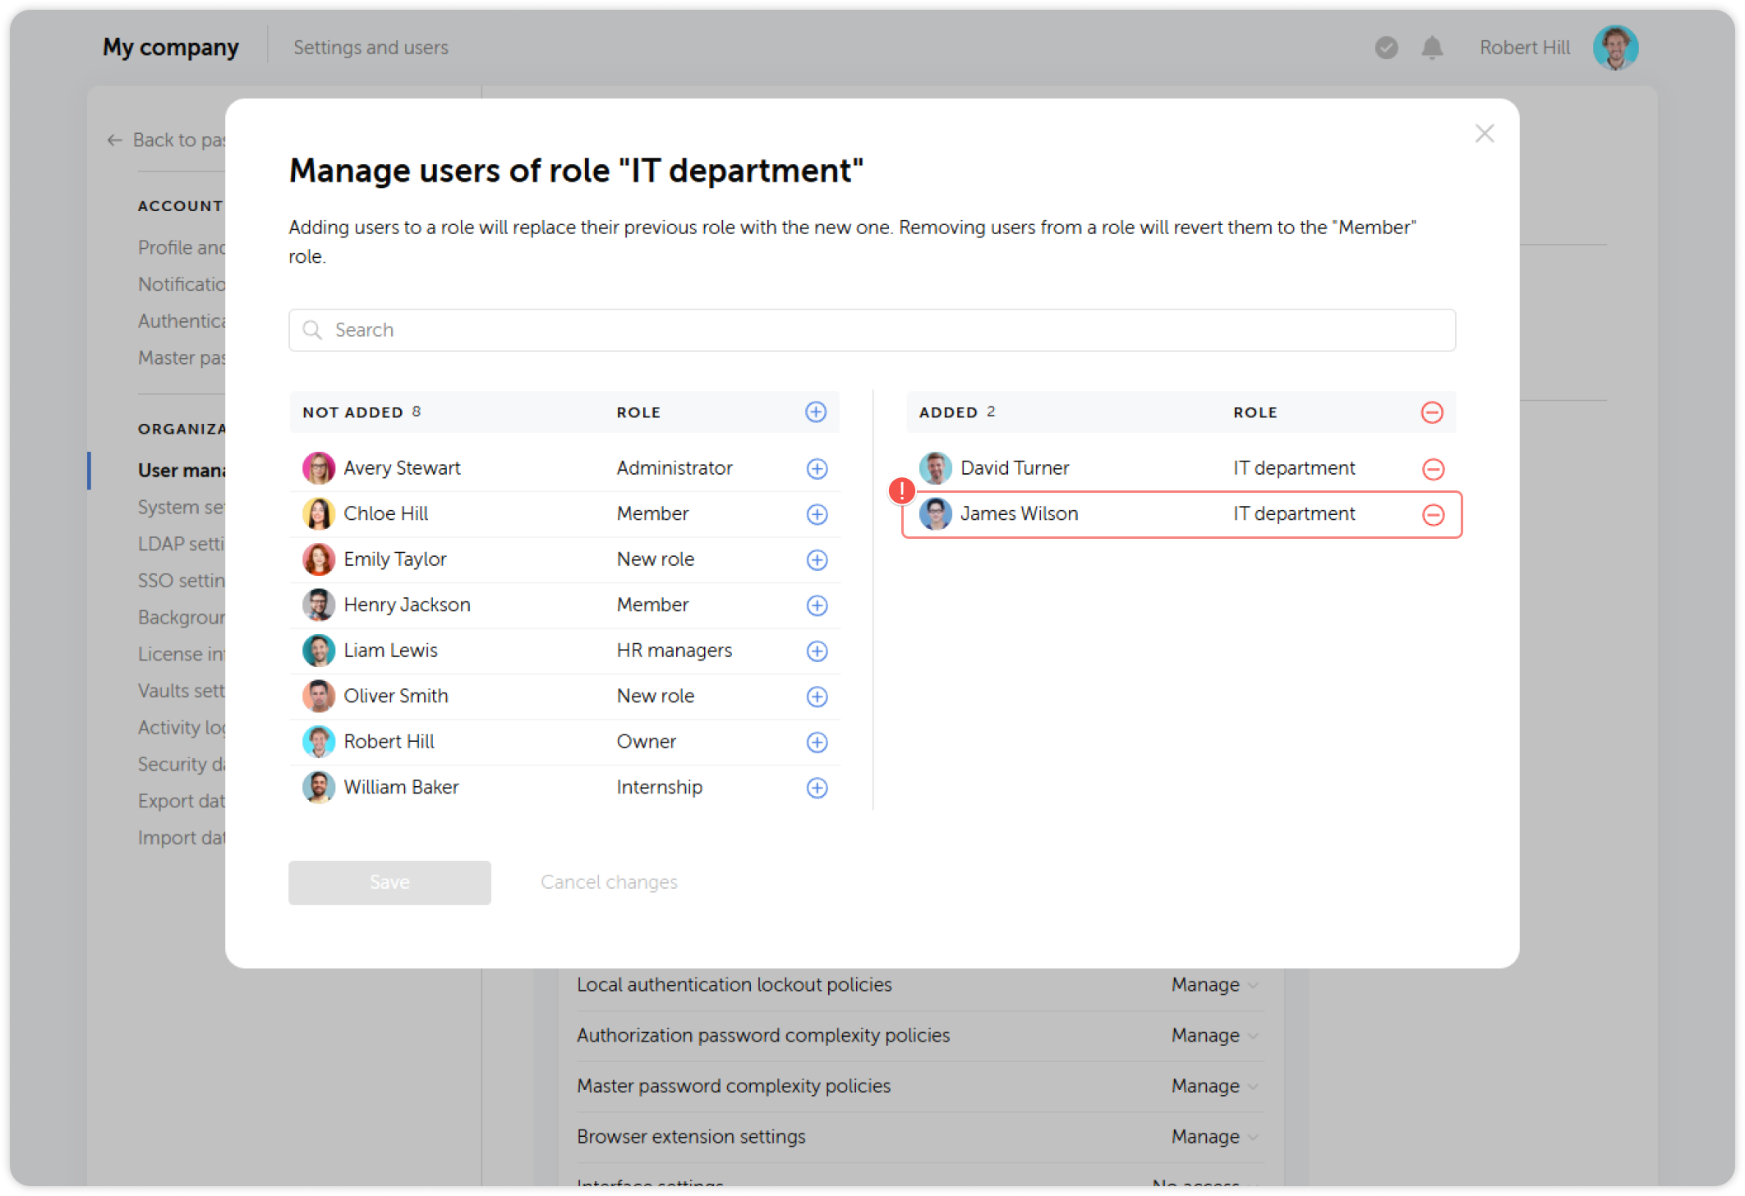Select the James Wilson error indicator badge
This screenshot has width=1745, height=1196.
click(901, 490)
